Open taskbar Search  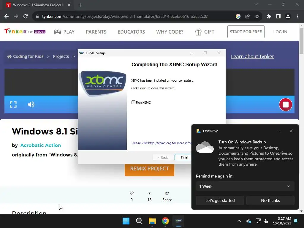[x=139, y=221]
